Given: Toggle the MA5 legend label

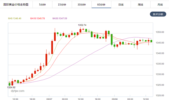Looking at the screenshot, I should (x=15, y=18).
